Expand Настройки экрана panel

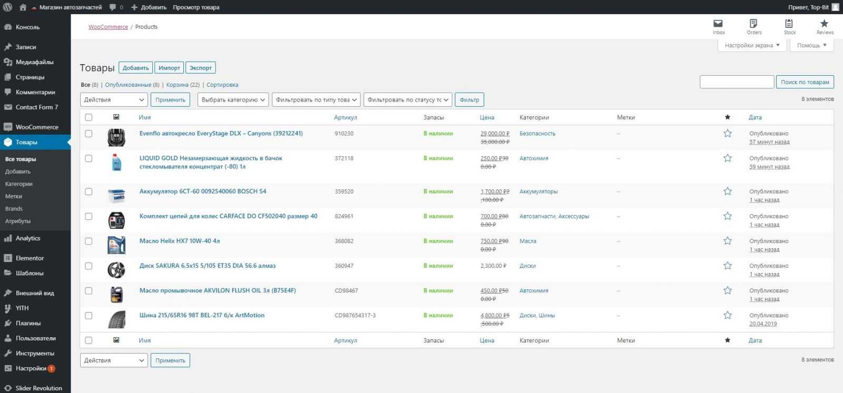pos(752,45)
